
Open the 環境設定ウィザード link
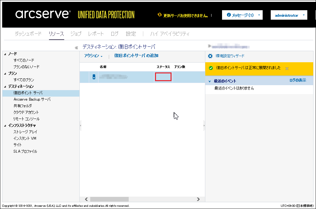(230, 56)
